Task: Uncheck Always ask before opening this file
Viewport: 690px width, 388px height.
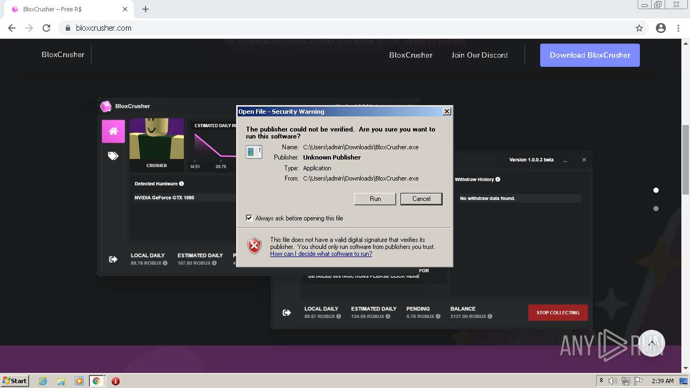Action: pos(249,218)
